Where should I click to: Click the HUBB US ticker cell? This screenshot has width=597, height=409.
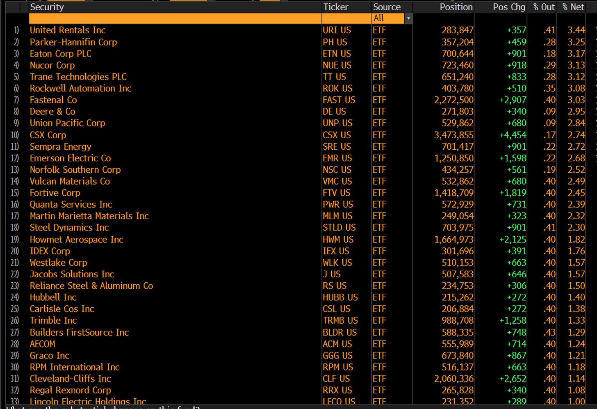click(x=340, y=297)
